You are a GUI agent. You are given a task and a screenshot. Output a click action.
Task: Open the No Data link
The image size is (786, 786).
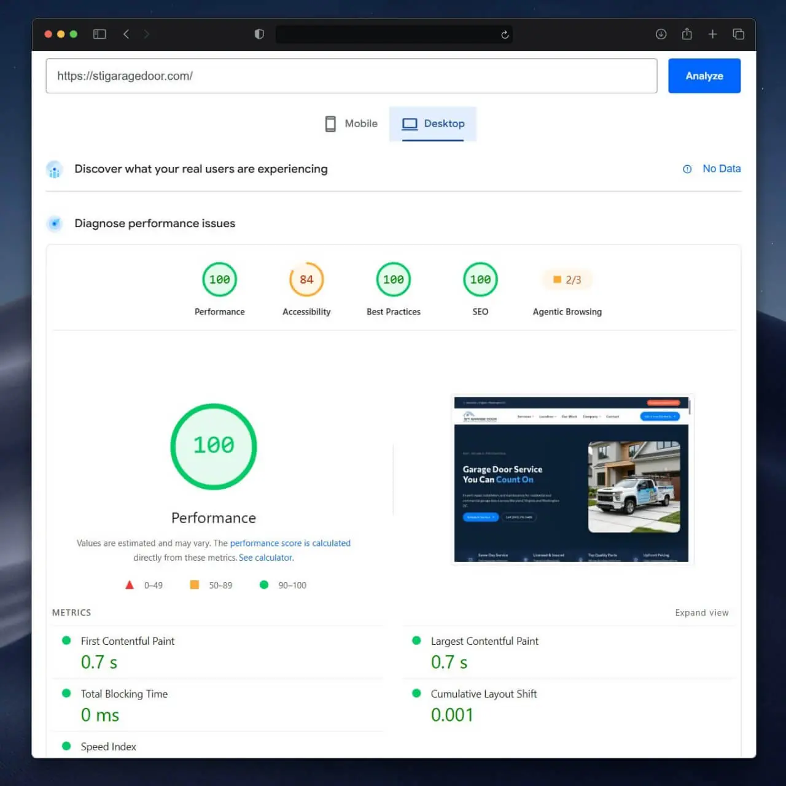(x=722, y=169)
